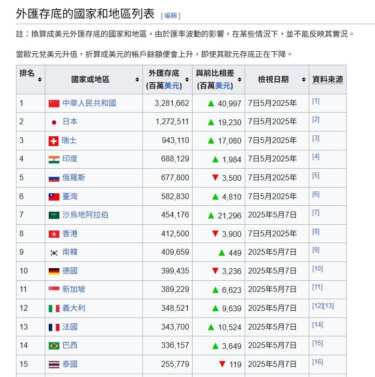The width and height of the screenshot is (375, 377).
Task: Click the Saudi Arabia flag icon
Action: click(x=54, y=215)
